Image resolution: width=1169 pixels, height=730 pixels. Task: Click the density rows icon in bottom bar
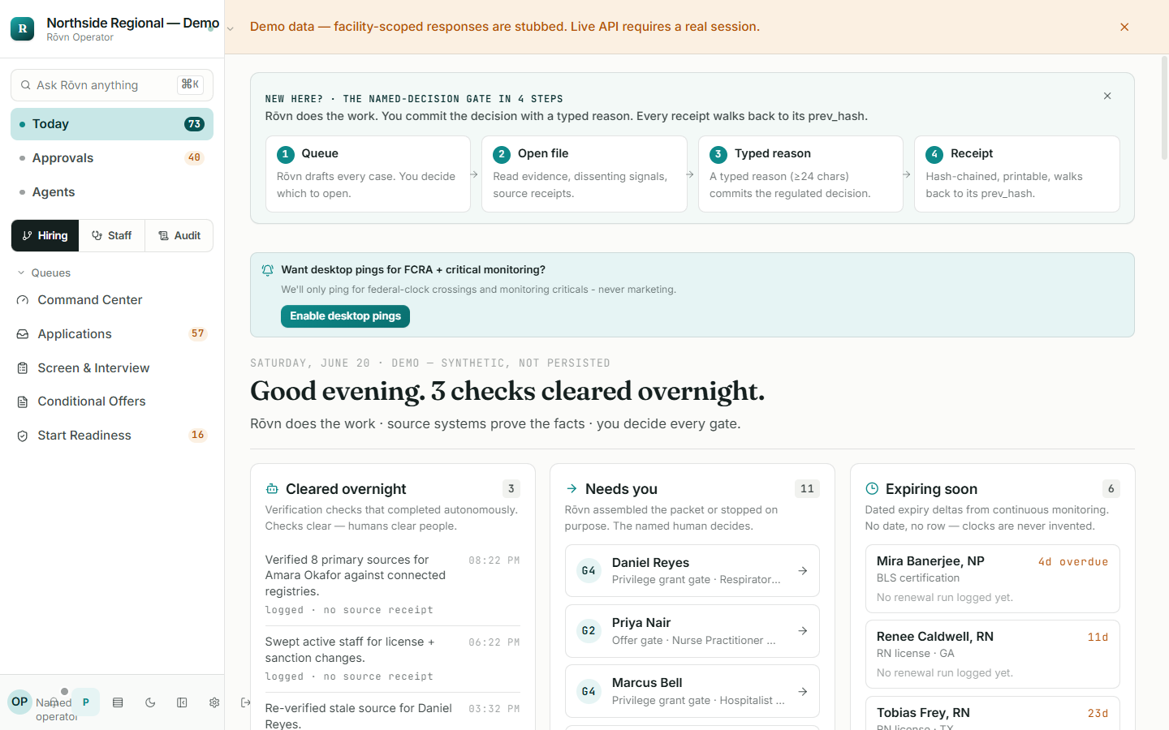tap(118, 702)
